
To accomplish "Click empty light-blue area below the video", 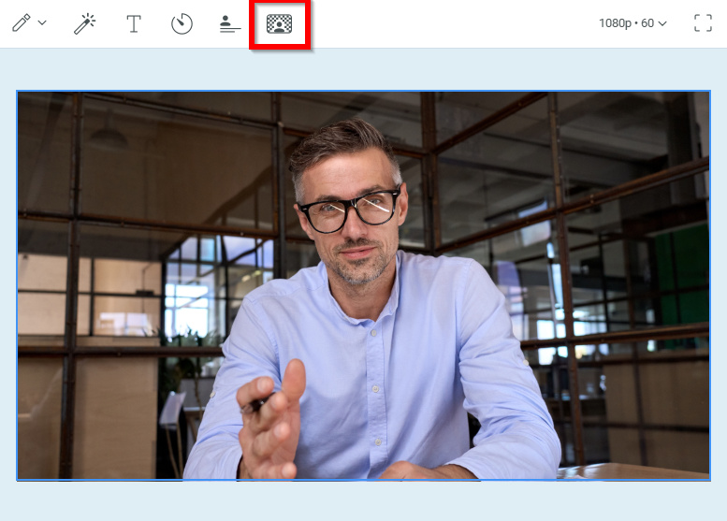I will pos(363,501).
